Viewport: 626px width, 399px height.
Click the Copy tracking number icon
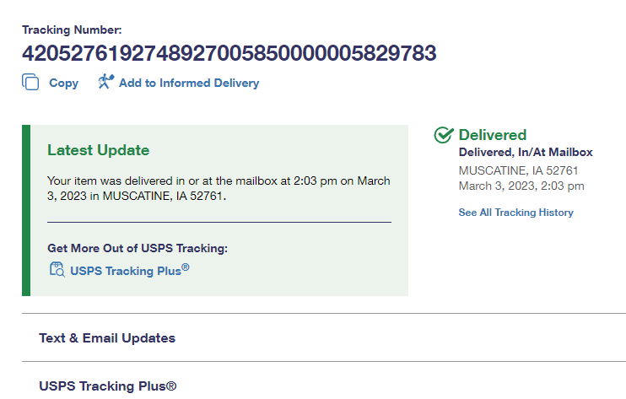pos(30,83)
